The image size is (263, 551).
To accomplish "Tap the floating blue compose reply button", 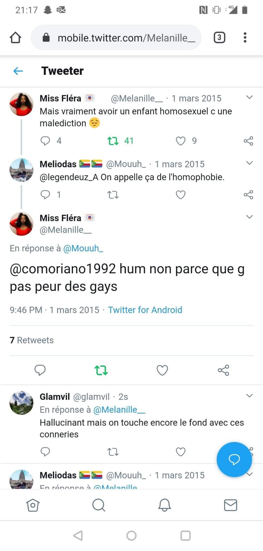I will point(234,459).
